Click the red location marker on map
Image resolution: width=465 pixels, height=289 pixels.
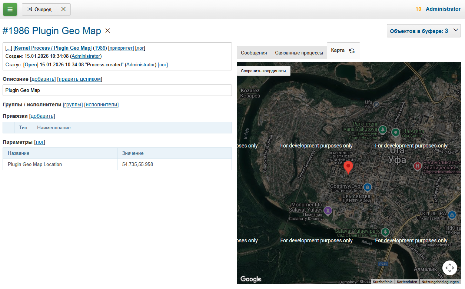click(348, 167)
